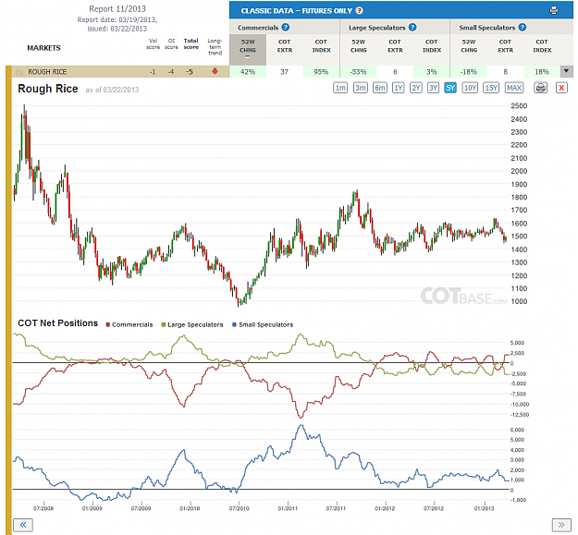
Task: Open help icon next to Commercials
Action: point(286,27)
